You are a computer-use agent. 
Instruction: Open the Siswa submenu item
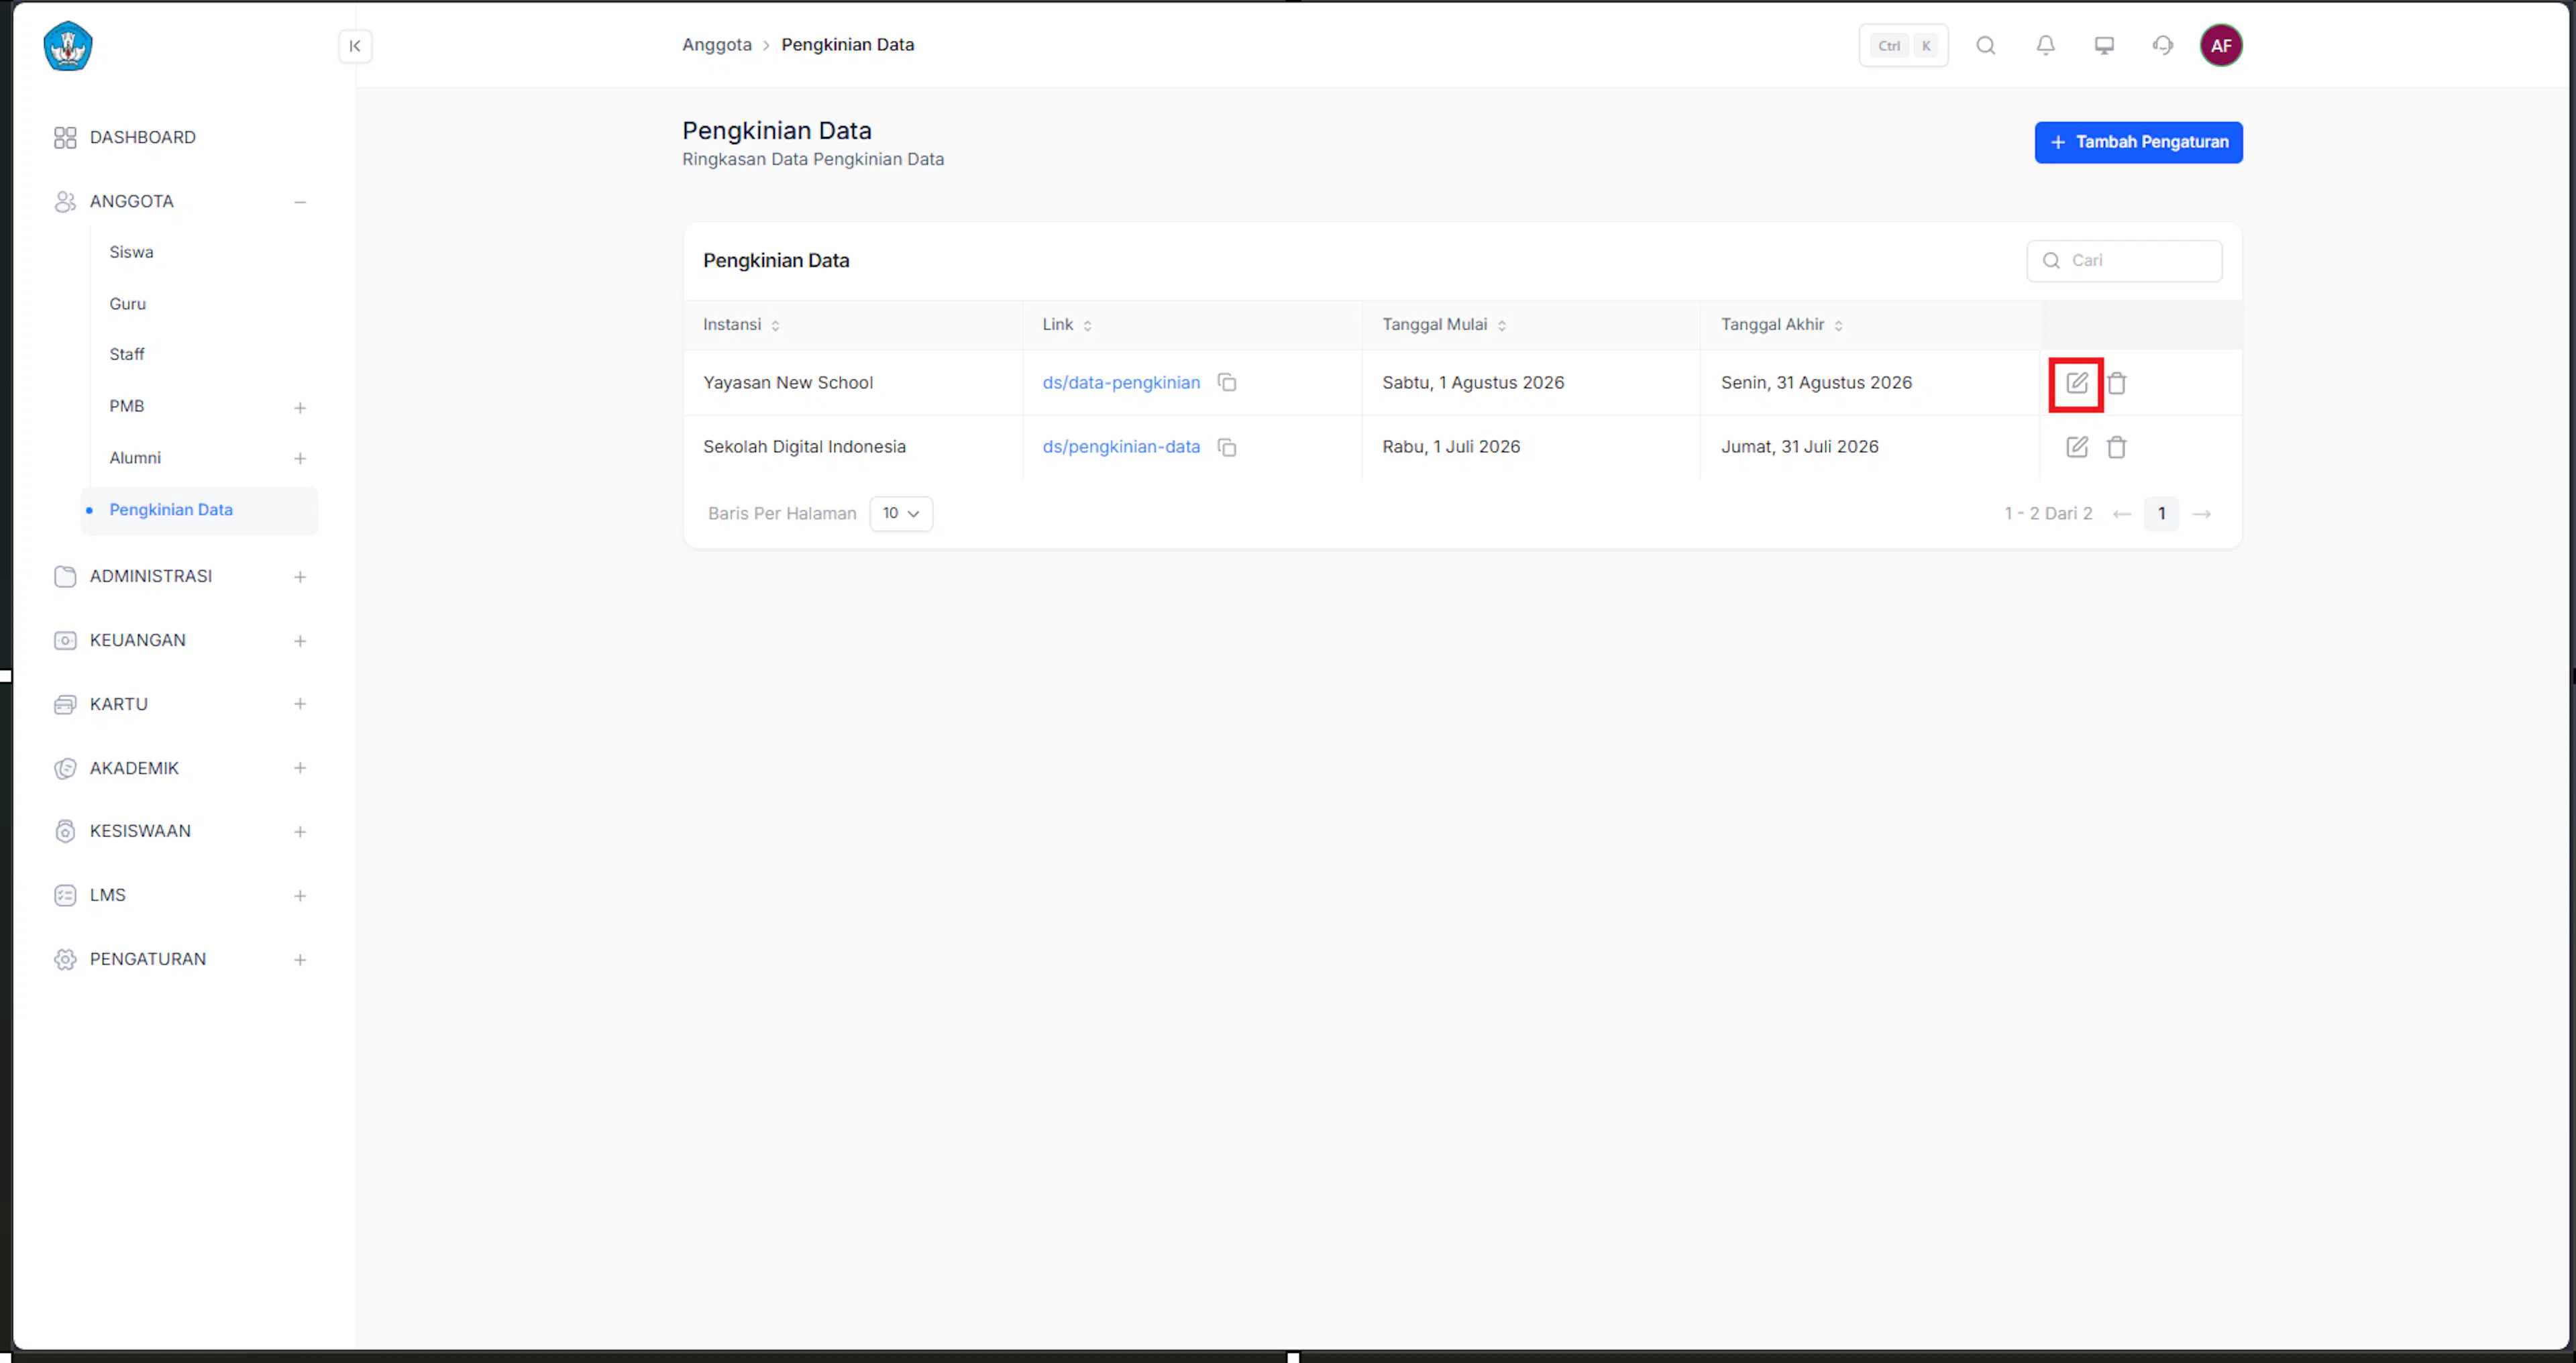(131, 252)
